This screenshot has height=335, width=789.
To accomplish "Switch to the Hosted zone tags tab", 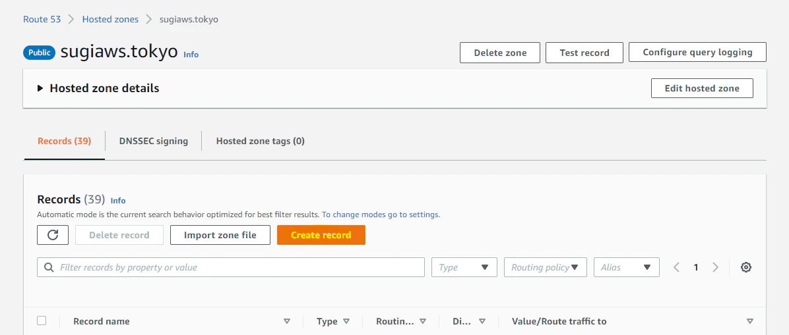I will pyautogui.click(x=260, y=141).
